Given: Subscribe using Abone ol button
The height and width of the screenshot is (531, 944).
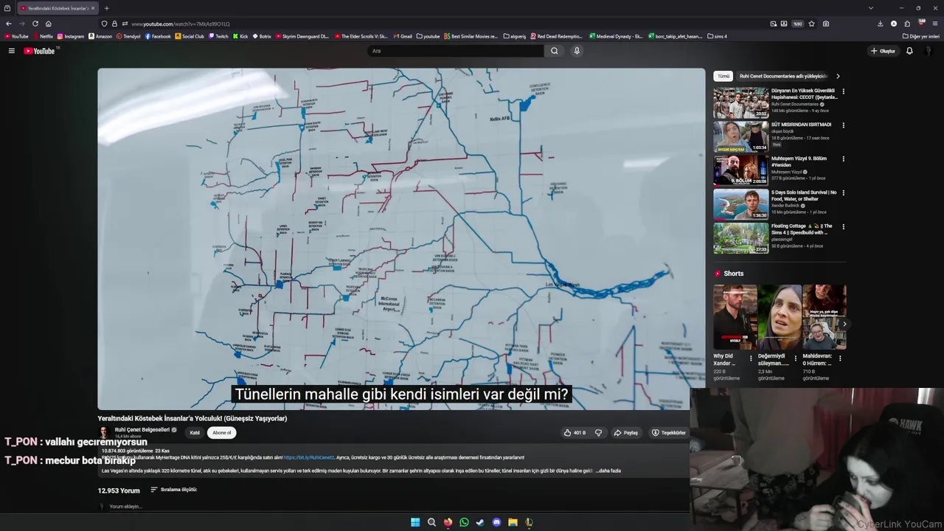Looking at the screenshot, I should 222,433.
